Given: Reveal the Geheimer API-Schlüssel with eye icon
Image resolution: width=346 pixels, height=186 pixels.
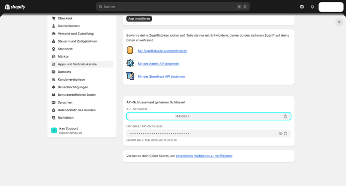Looking at the screenshot, I should coord(281,133).
